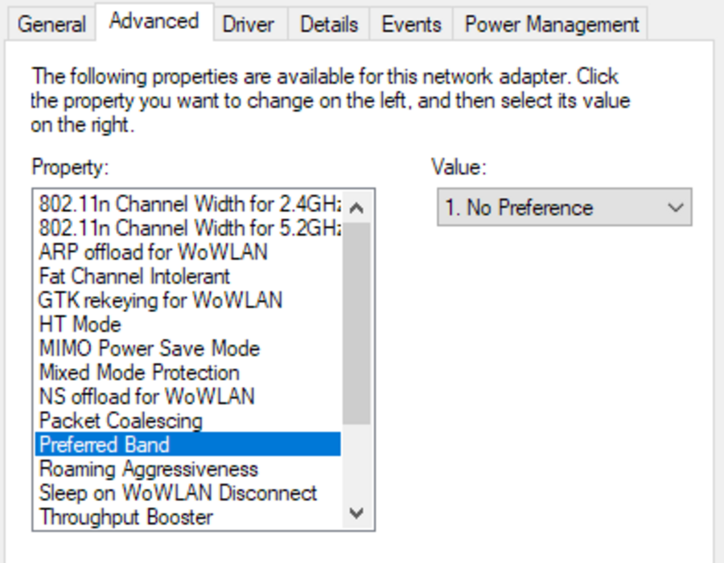This screenshot has height=563, width=724.
Task: Switch to the General tab
Action: click(x=51, y=24)
